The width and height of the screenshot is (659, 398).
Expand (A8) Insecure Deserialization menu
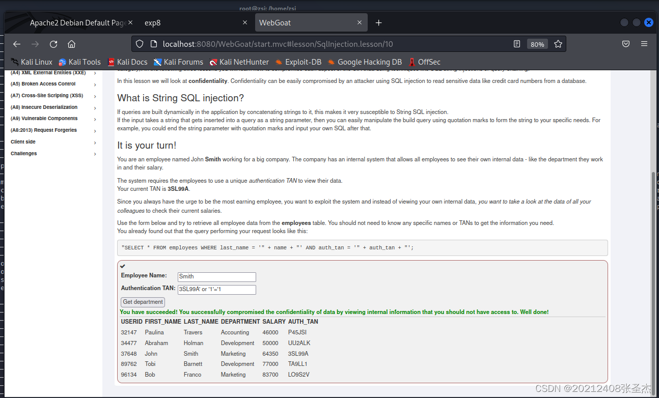point(53,107)
